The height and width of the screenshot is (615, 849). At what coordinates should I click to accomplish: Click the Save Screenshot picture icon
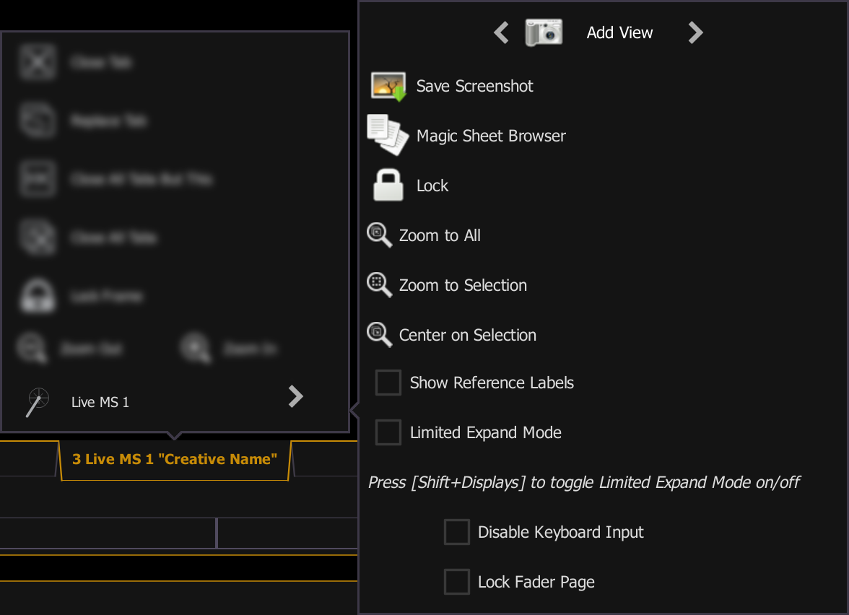(x=388, y=86)
